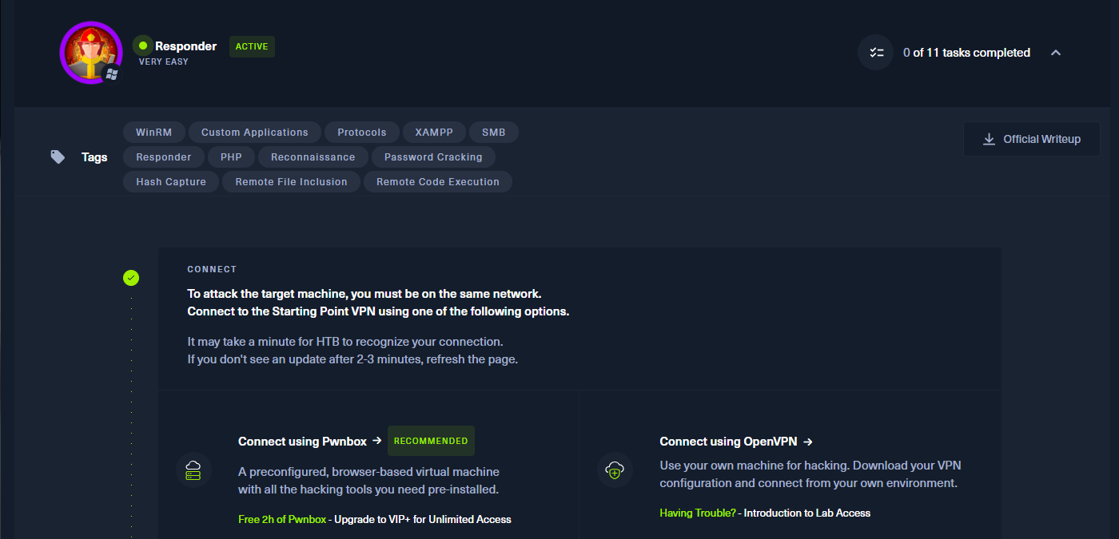1119x539 pixels.
Task: Click the tasks checklist icon
Action: coord(876,53)
